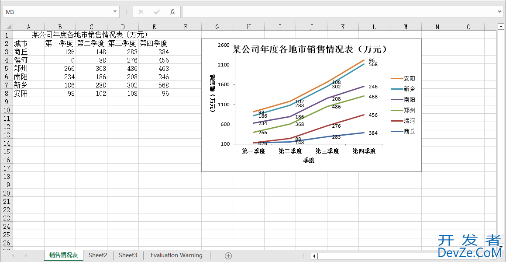This screenshot has width=506, height=262.
Task: Select the 漯河 cell in column A
Action: pyautogui.click(x=29, y=60)
